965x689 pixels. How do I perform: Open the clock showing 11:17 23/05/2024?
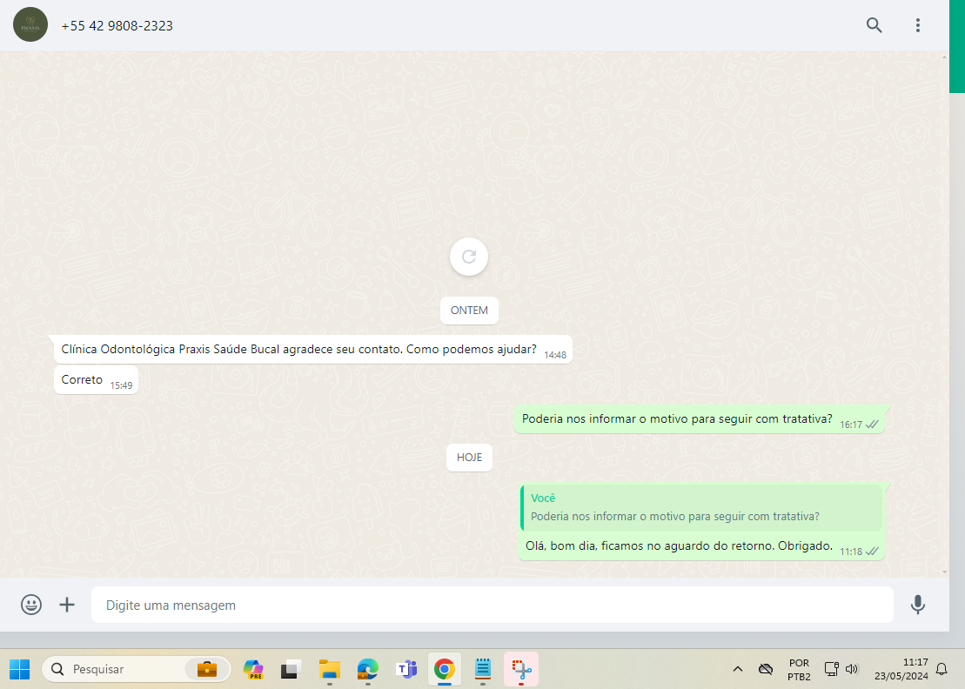(901, 669)
